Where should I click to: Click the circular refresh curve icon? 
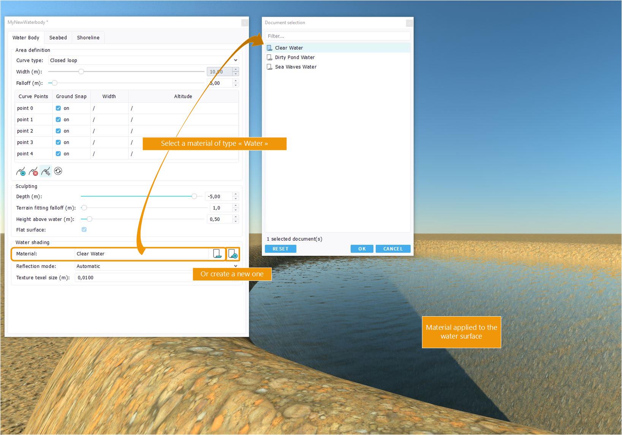[x=58, y=171]
